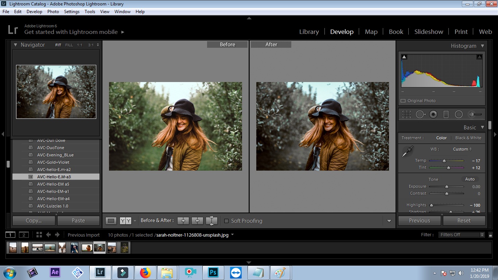Click the AVC-Dull Dove preset icon
498x280 pixels.
pos(30,140)
